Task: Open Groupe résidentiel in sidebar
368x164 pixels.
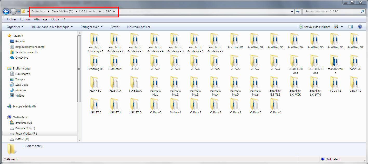Action: click(25, 106)
